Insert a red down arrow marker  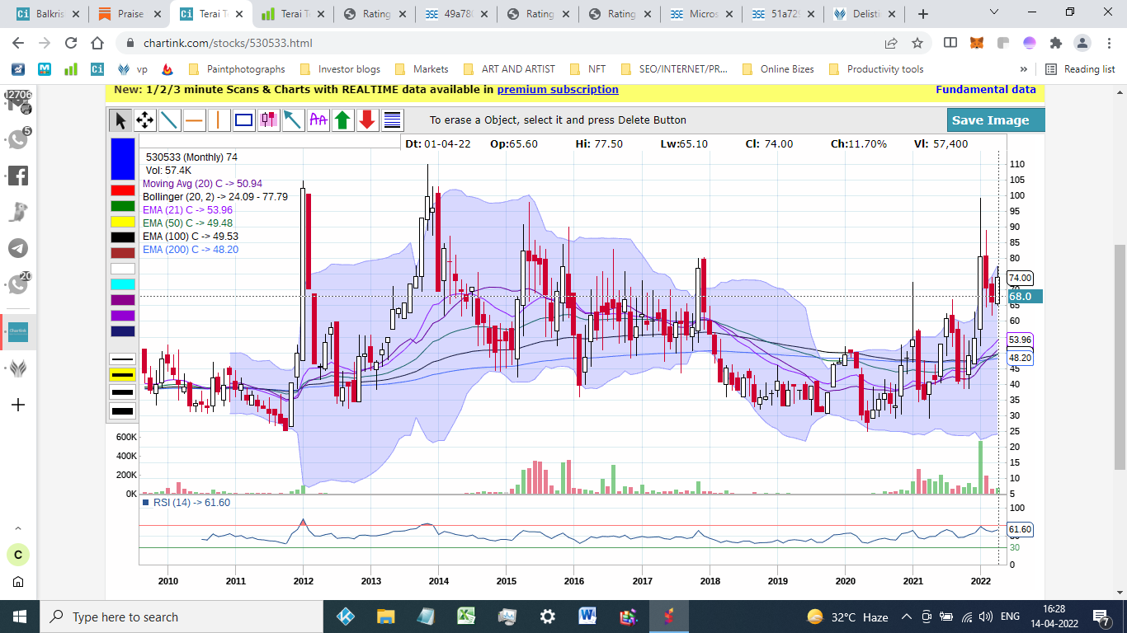pos(368,120)
